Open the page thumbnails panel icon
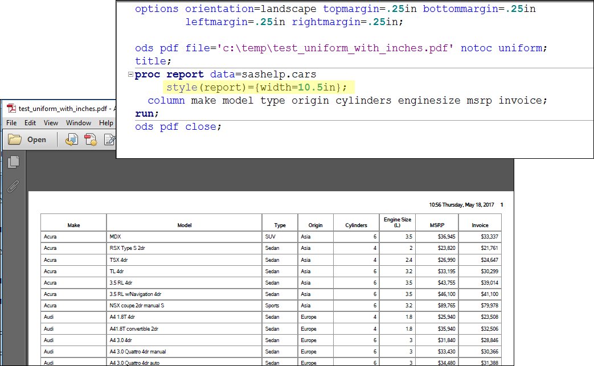The width and height of the screenshot is (594, 366). [13, 162]
